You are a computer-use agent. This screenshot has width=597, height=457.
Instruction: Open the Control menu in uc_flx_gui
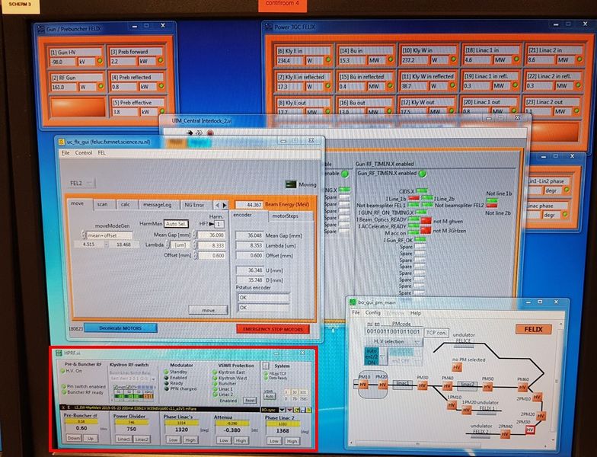[x=84, y=152]
